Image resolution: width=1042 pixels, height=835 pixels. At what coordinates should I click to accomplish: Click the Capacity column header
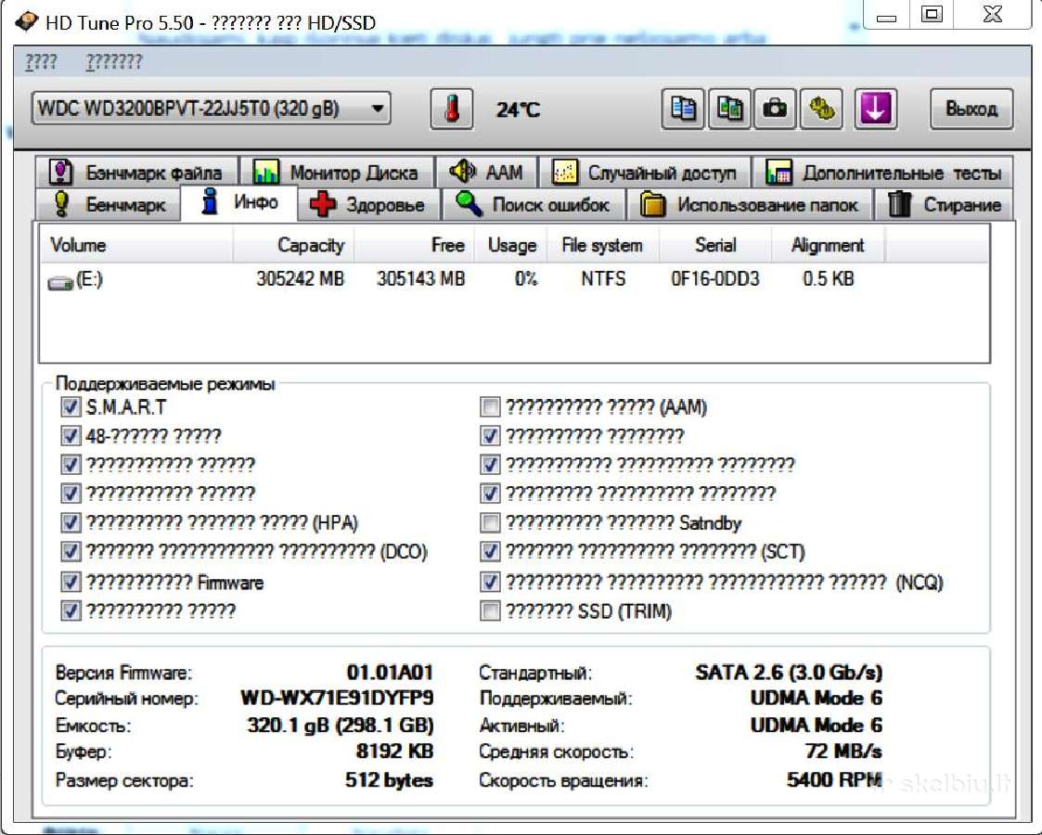coord(293,245)
